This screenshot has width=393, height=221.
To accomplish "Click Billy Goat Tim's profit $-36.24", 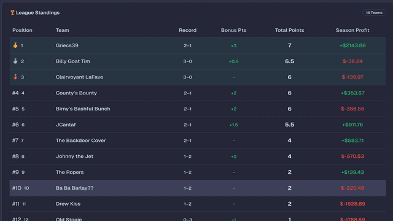I will pyautogui.click(x=352, y=61).
